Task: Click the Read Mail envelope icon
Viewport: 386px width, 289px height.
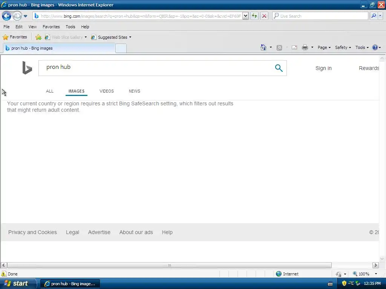Action: [x=294, y=47]
